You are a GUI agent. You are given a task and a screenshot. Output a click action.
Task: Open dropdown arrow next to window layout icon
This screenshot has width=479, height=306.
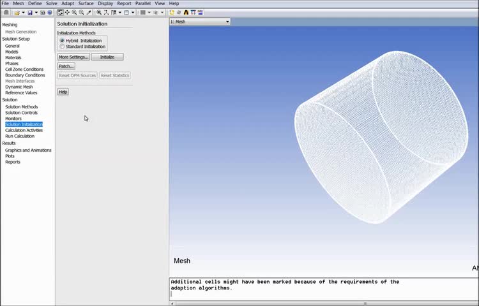[133, 13]
